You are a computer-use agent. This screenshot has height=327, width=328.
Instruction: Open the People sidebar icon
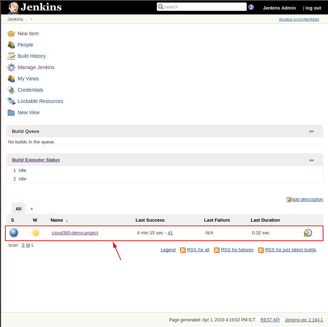(11, 45)
